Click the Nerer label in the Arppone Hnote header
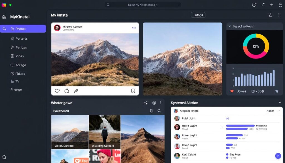Image resolution: width=285 pixels, height=163 pixels. click(x=270, y=111)
